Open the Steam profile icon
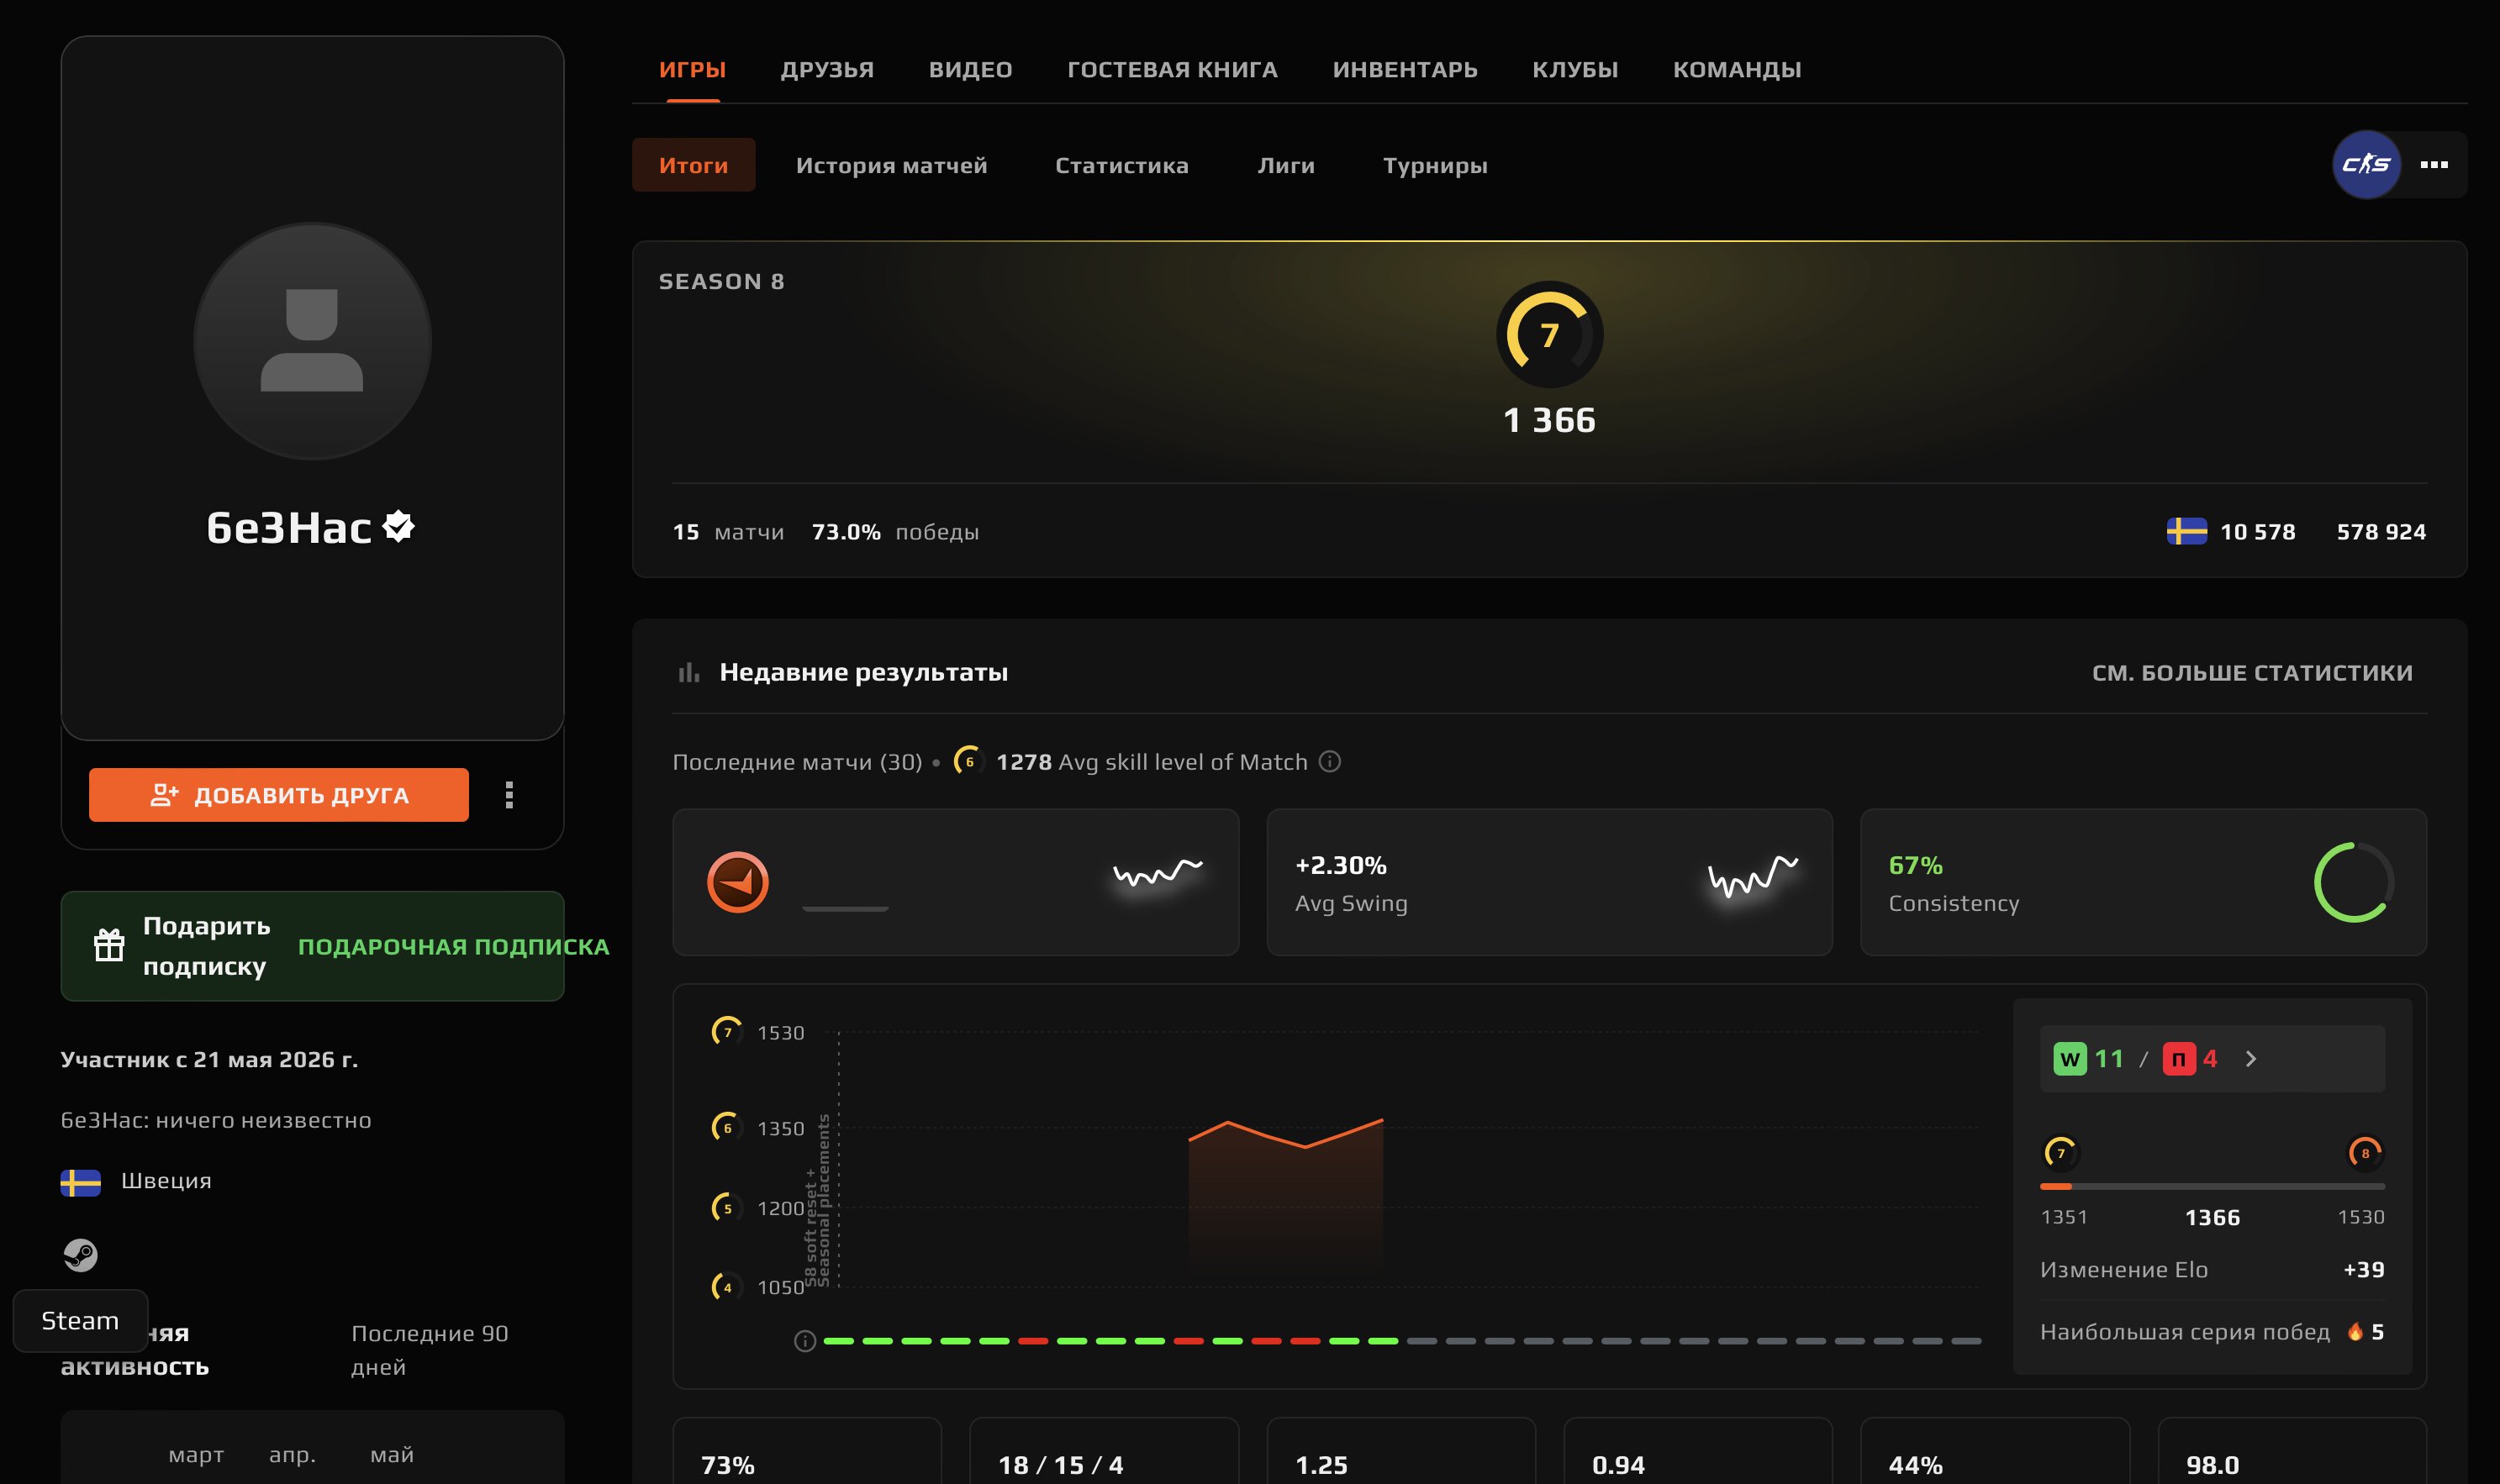The width and height of the screenshot is (2500, 1484). (80, 1255)
